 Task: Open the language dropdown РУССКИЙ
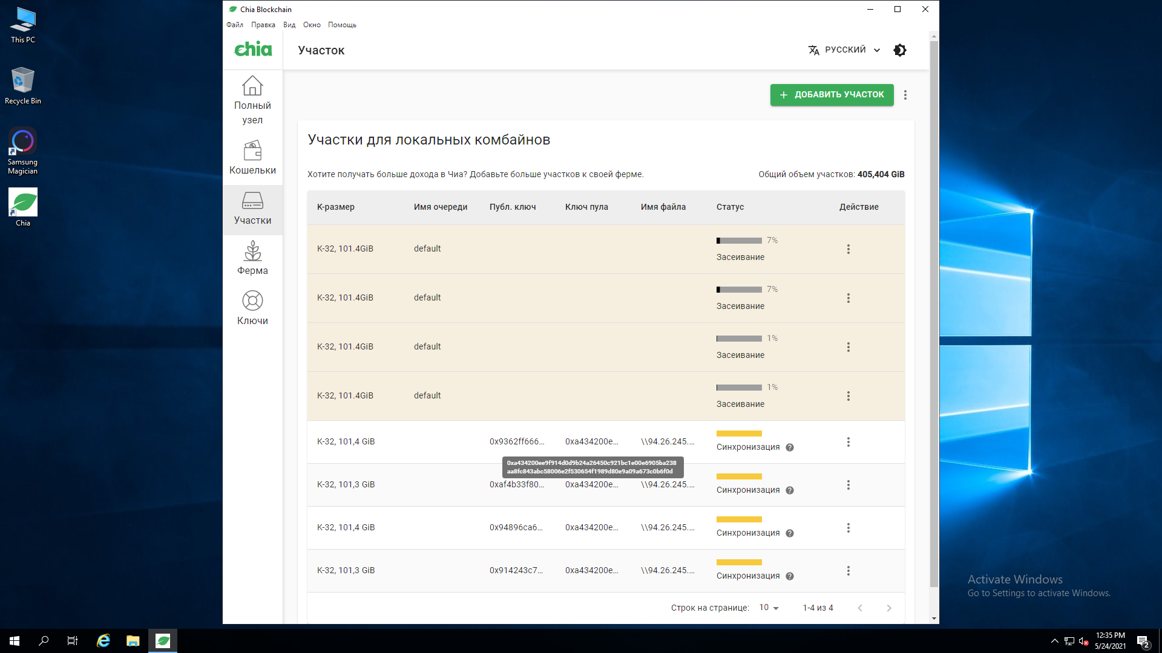pyautogui.click(x=845, y=50)
